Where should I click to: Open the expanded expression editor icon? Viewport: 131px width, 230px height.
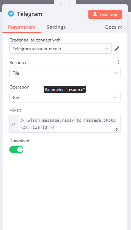tap(118, 130)
